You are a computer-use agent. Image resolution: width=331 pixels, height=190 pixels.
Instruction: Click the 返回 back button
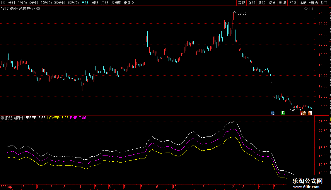click(x=324, y=3)
